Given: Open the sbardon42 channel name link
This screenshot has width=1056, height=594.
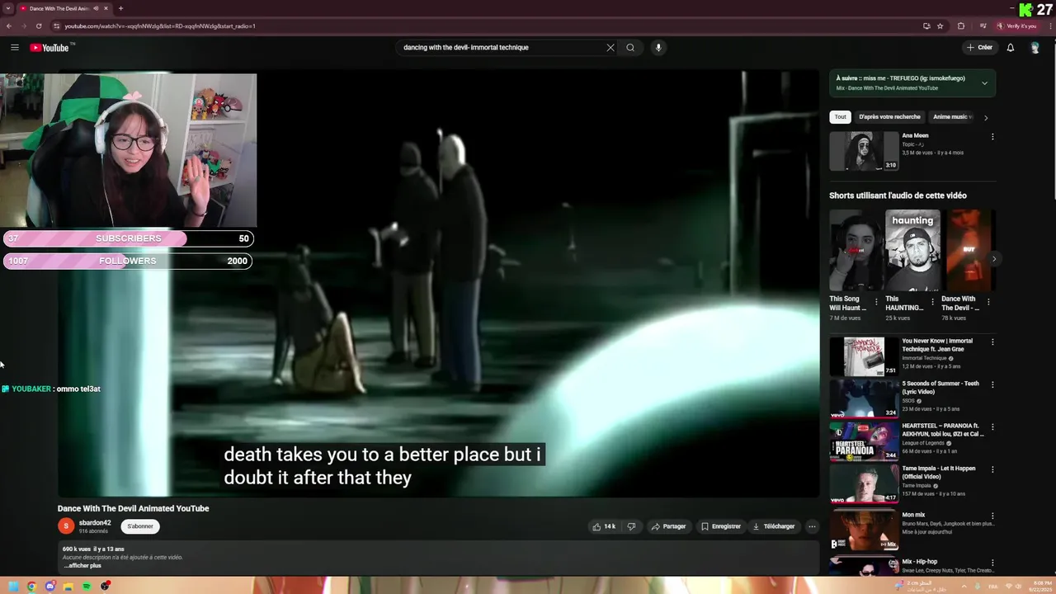Looking at the screenshot, I should pos(95,522).
